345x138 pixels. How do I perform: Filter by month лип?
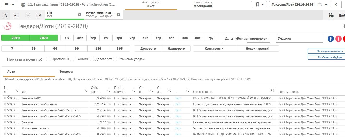click(x=145, y=38)
